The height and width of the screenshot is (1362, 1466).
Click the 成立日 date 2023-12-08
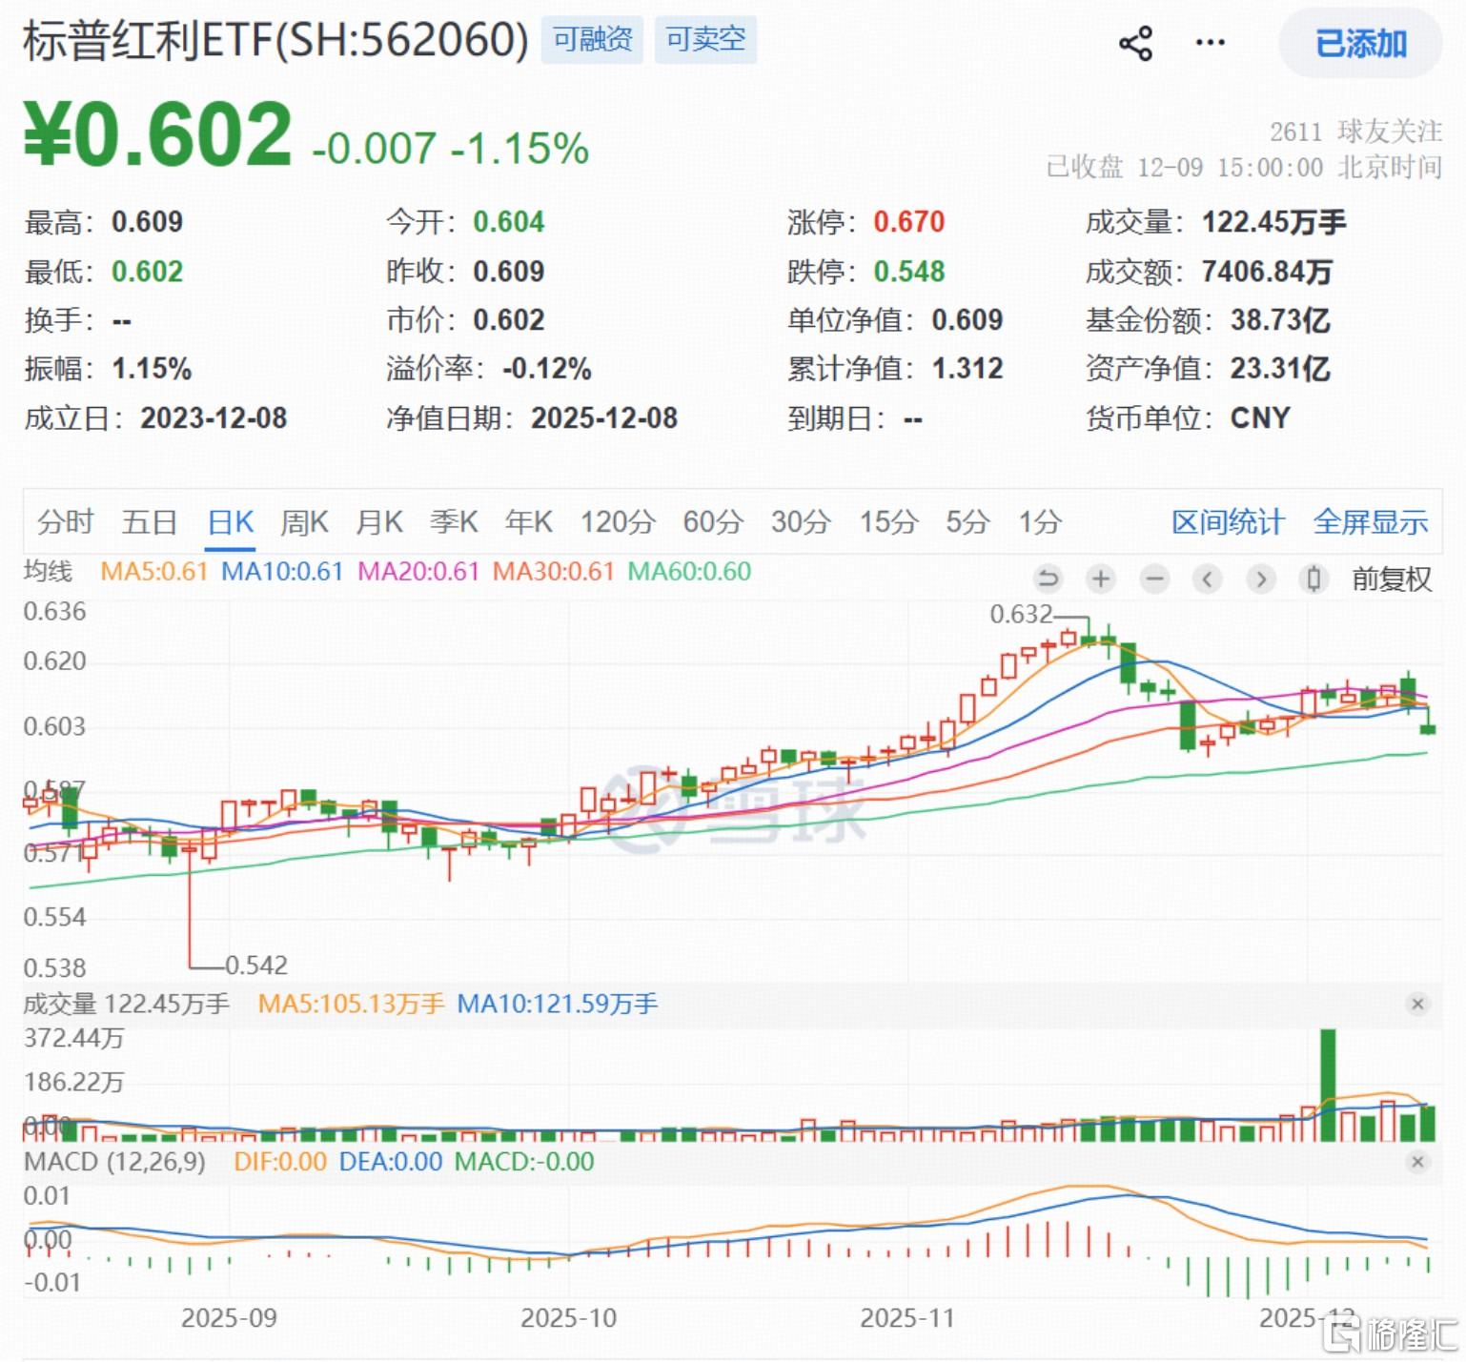point(214,418)
